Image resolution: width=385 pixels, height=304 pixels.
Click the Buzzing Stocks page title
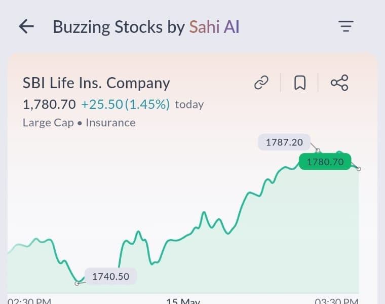pos(119,27)
